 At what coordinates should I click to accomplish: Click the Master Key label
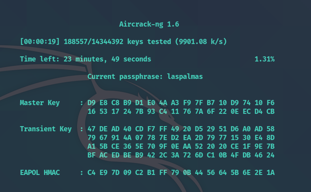[40, 103]
